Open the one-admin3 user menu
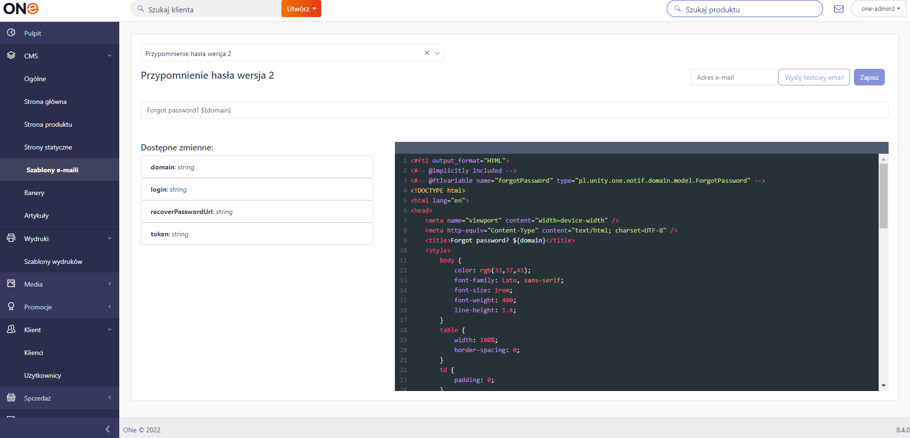This screenshot has height=438, width=910. [878, 9]
